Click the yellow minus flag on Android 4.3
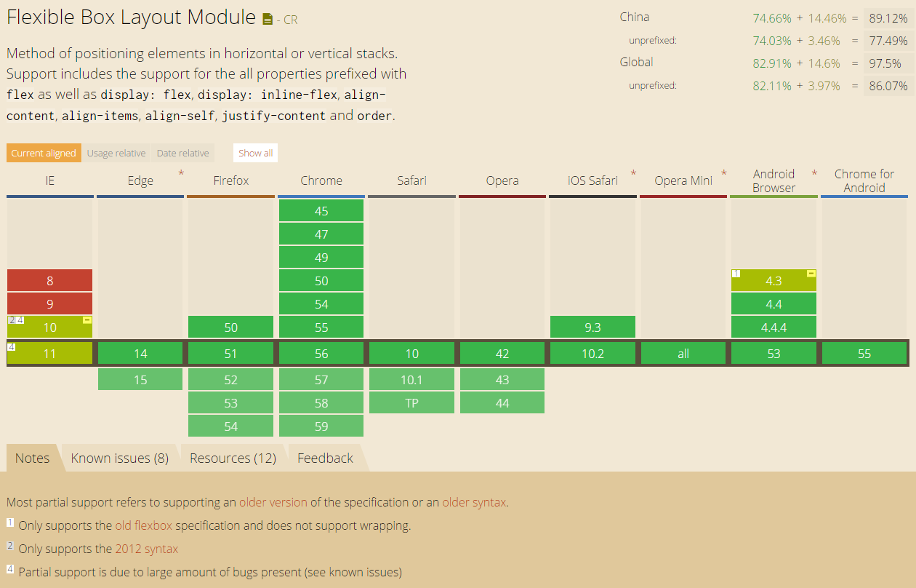This screenshot has width=916, height=588. (x=811, y=274)
